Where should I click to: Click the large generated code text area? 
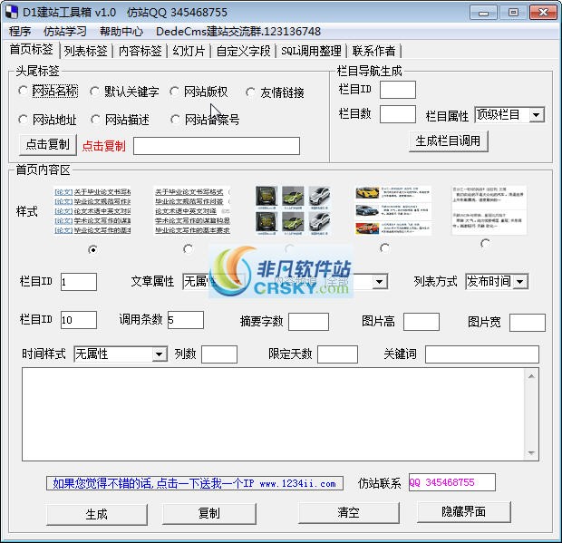273,414
